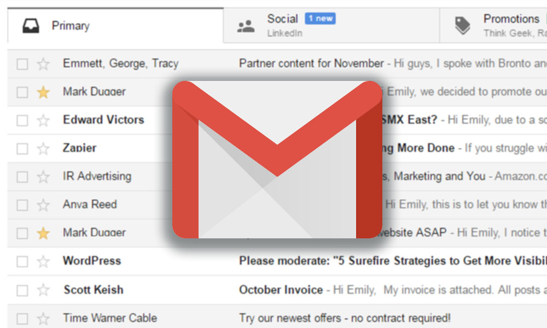Open 'Partner content for November' subject
The width and height of the screenshot is (547, 328).
pyautogui.click(x=311, y=63)
